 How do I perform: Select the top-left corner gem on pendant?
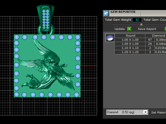pyautogui.click(x=17, y=37)
